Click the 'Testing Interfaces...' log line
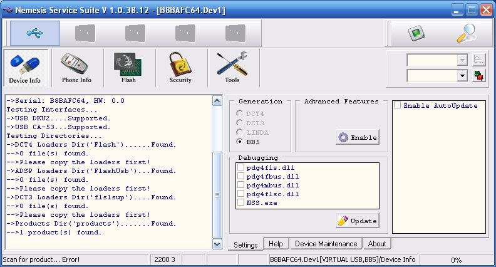This screenshot has width=496, height=267. [x=52, y=109]
